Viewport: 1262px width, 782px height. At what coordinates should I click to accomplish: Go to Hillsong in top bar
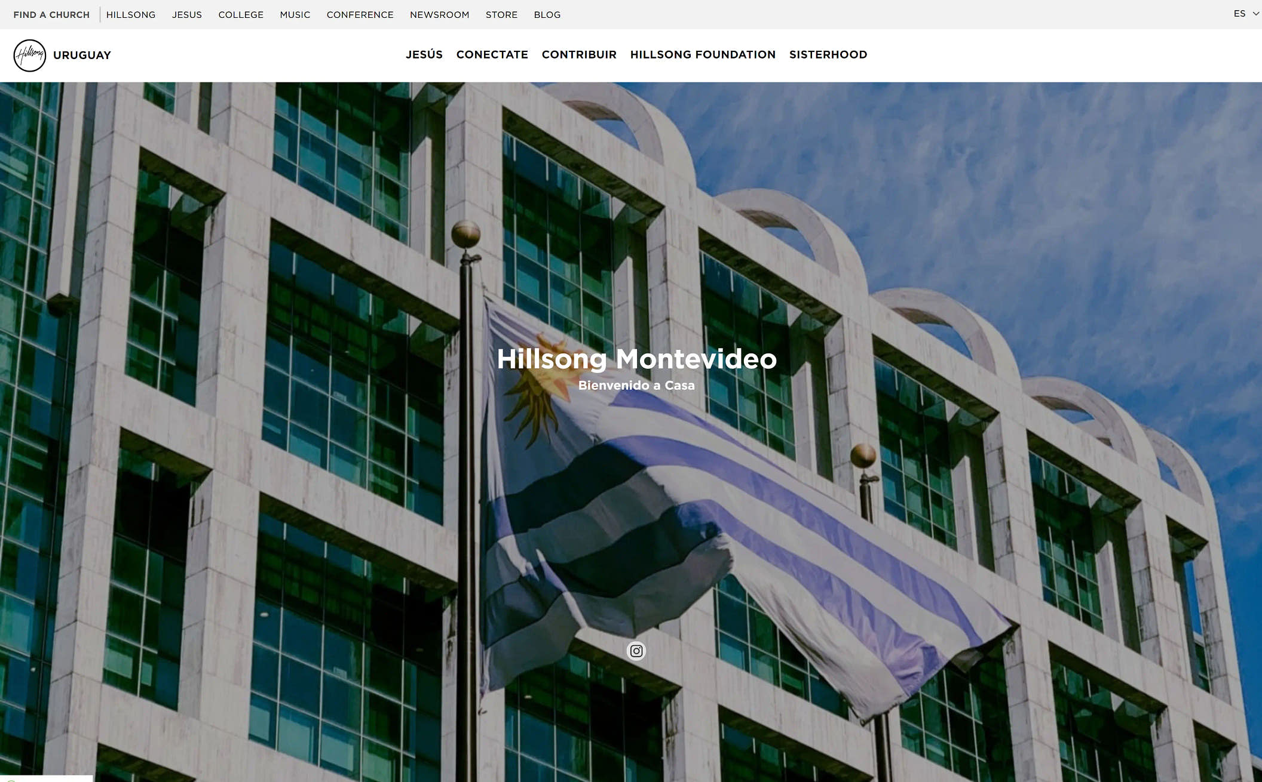tap(131, 15)
